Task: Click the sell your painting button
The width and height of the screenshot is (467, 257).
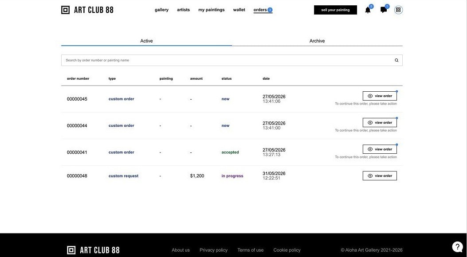Action: point(335,10)
